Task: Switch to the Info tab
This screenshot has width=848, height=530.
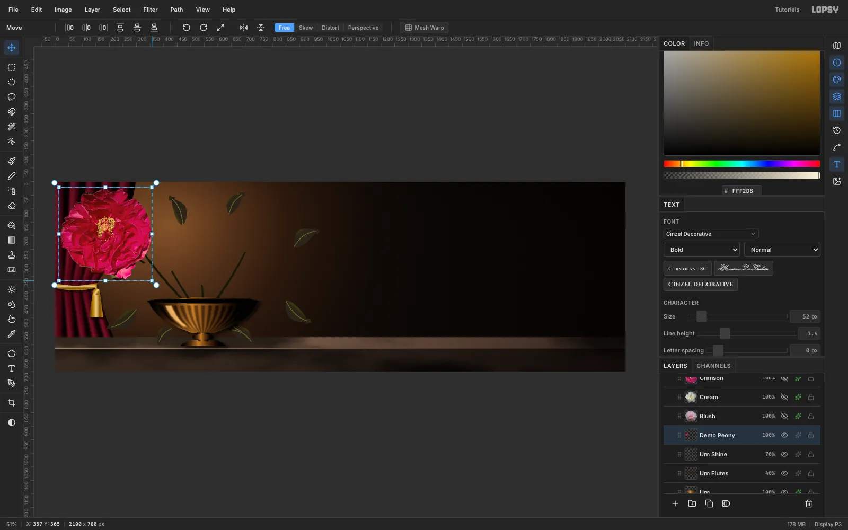Action: pos(701,43)
